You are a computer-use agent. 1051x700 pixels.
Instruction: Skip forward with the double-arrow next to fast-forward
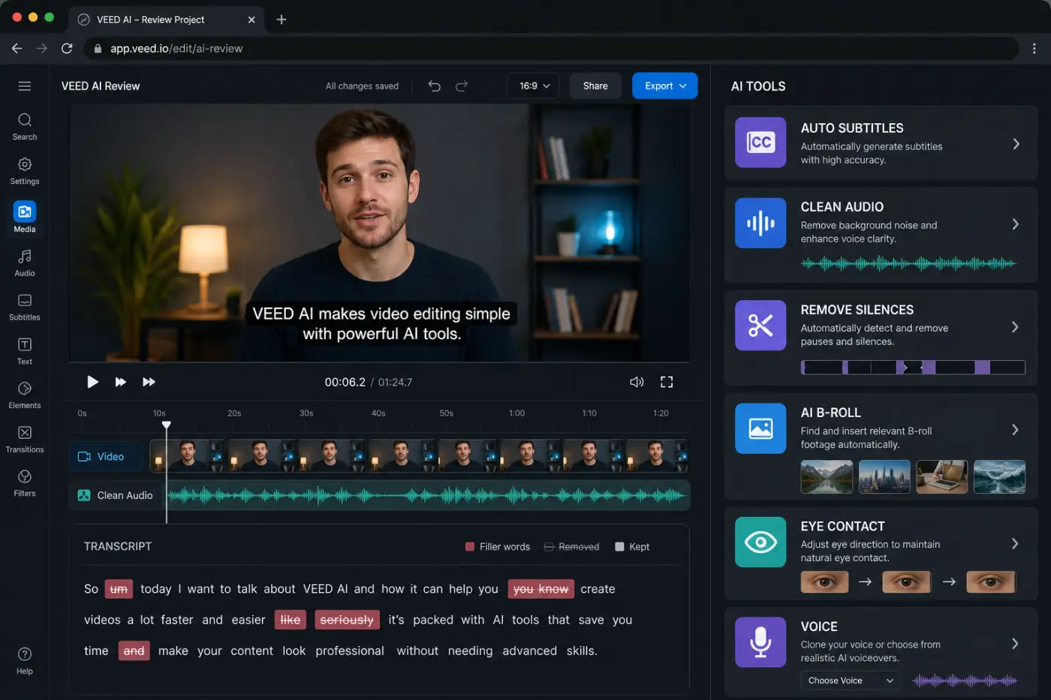[x=149, y=382]
